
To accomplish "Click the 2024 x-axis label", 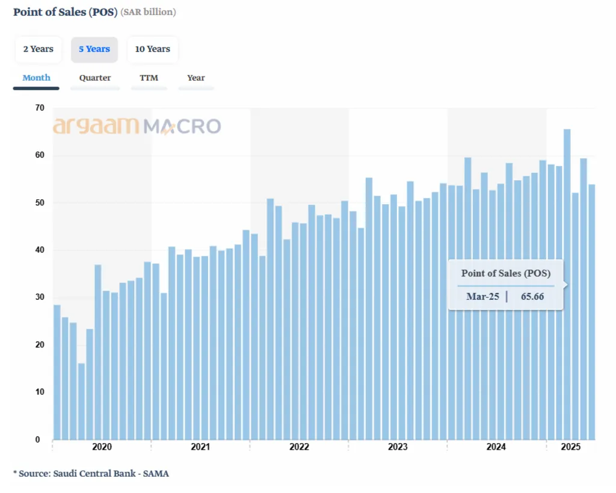I will (x=496, y=447).
